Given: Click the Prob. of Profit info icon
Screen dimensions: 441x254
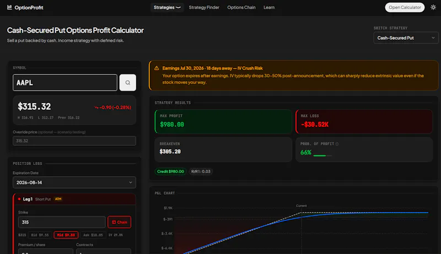Looking at the screenshot, I should 337,144.
